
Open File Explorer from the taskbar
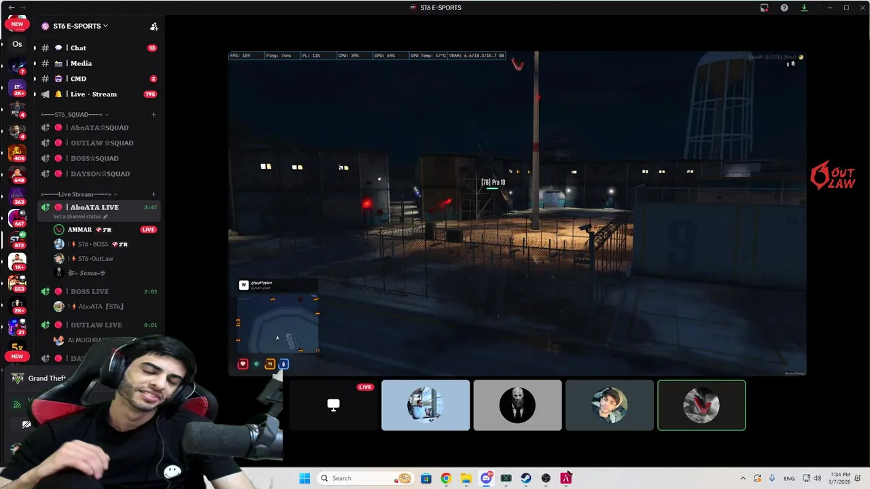pos(466,478)
